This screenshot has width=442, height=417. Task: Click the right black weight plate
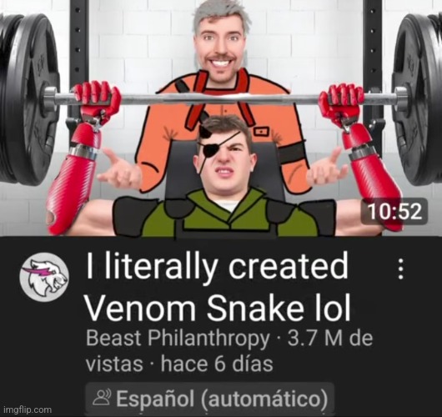pos(418,99)
